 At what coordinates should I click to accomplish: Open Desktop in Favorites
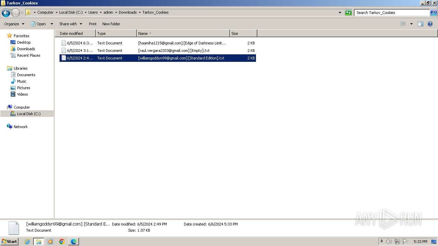24,42
